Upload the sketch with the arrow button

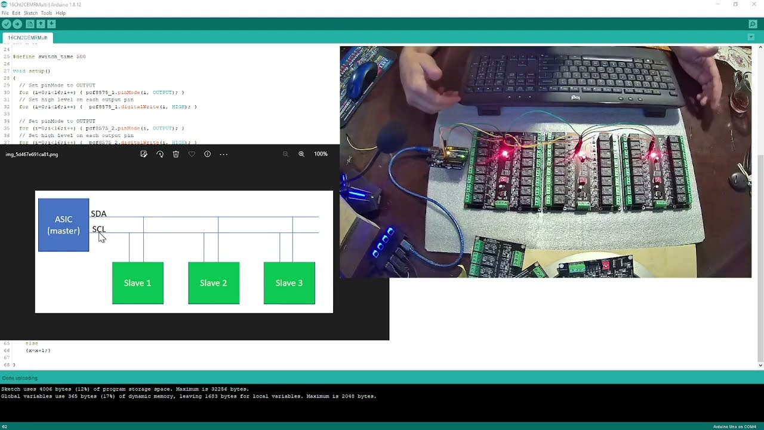[x=17, y=24]
